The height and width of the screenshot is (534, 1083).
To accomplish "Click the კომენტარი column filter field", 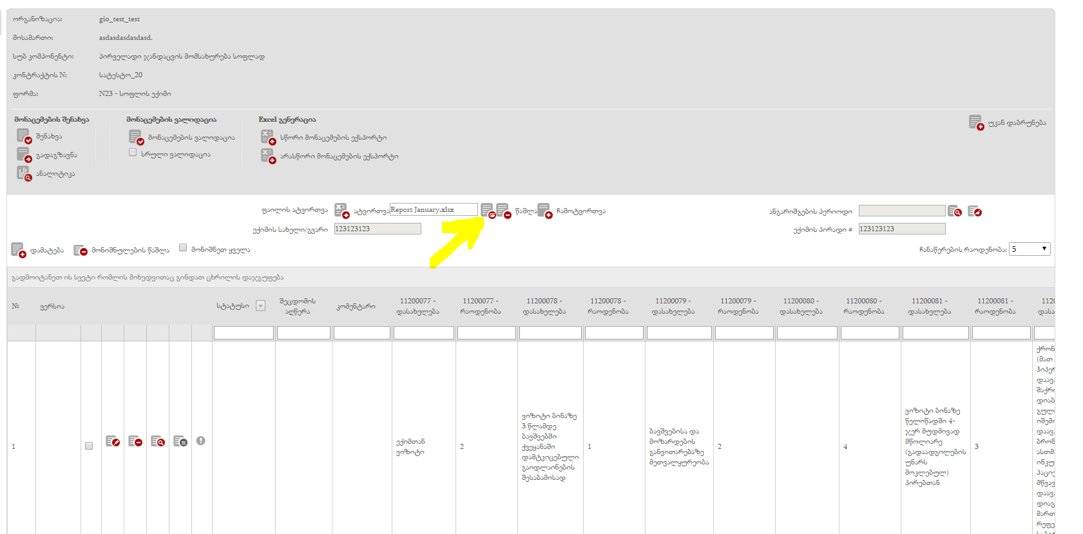I will coord(361,332).
